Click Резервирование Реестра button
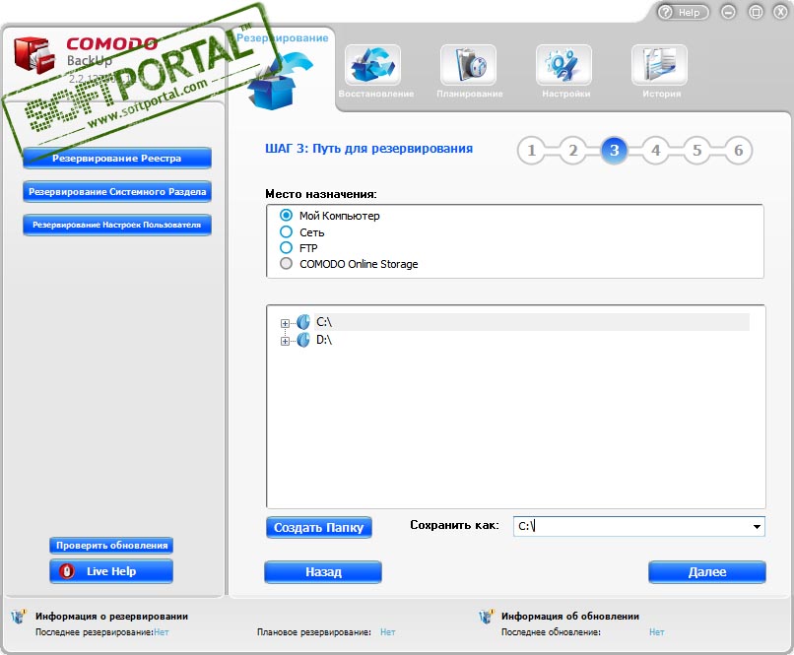Screen dimensions: 794x655 pos(117,158)
